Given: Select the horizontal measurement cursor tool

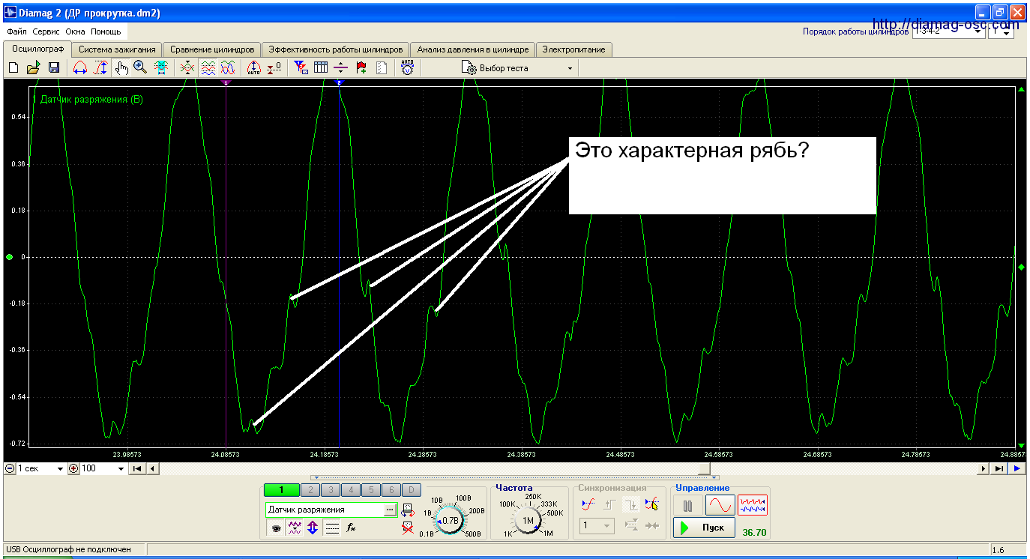Looking at the screenshot, I should tap(80, 68).
